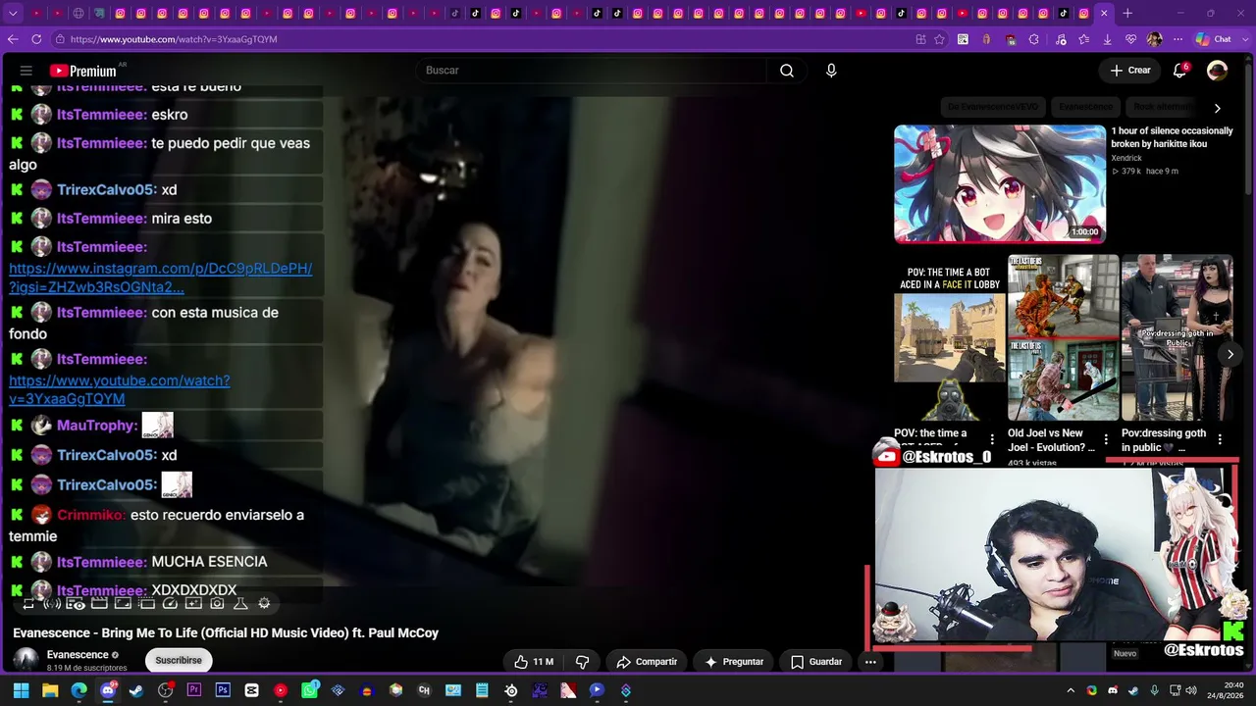Screen dimensions: 1256x706
Task: Focus the Buscar search field
Action: pos(594,71)
